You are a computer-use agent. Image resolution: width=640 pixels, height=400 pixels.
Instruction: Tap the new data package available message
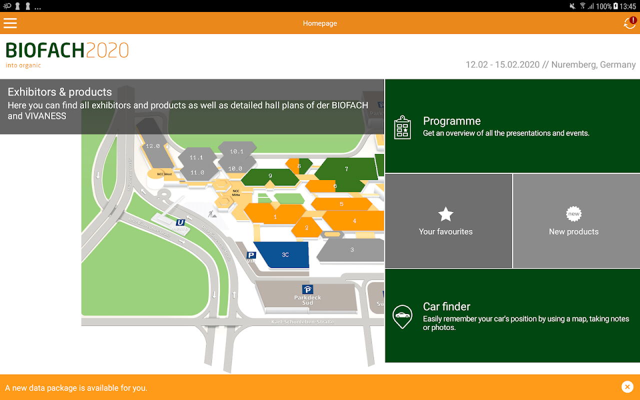(x=76, y=388)
